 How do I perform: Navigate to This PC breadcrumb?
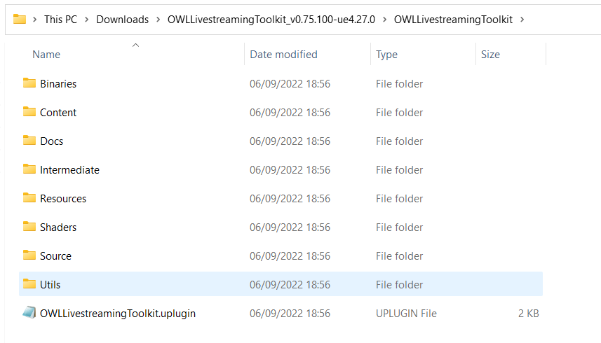coord(60,20)
